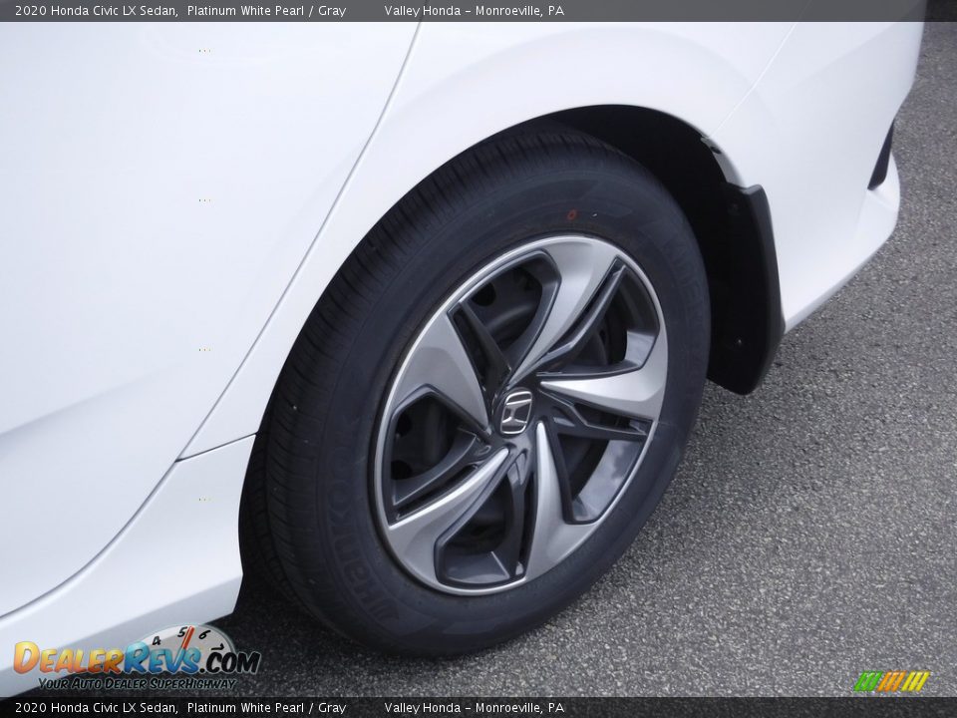Select the top "2020 Honda Civic LX Sedan" title

tap(96, 11)
